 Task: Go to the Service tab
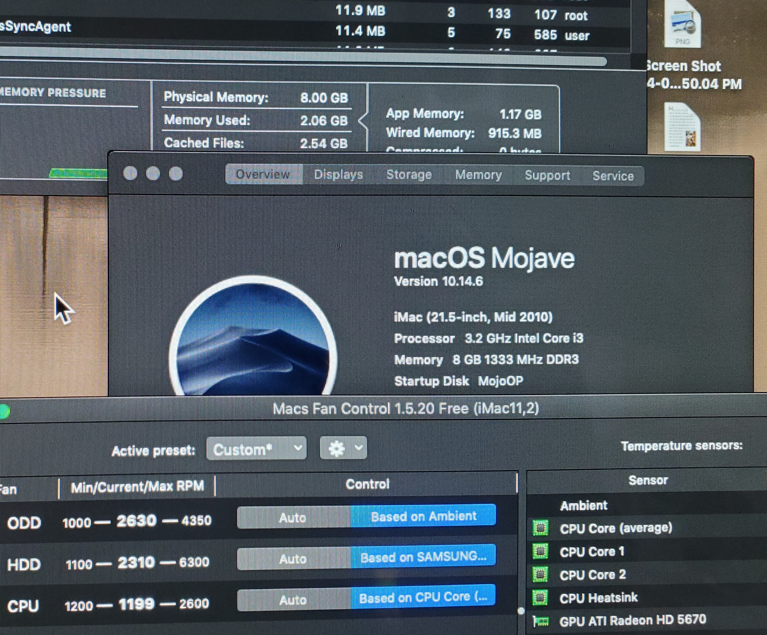613,176
